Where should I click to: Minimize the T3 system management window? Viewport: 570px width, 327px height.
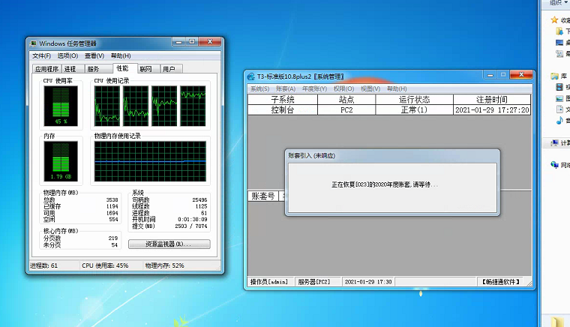tap(490, 75)
